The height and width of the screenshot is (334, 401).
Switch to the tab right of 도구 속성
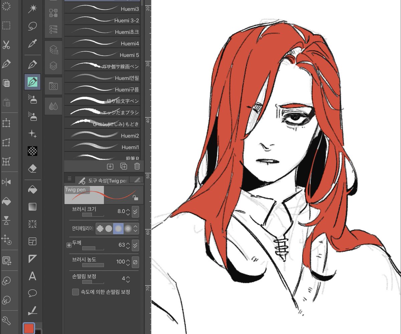pos(136,180)
